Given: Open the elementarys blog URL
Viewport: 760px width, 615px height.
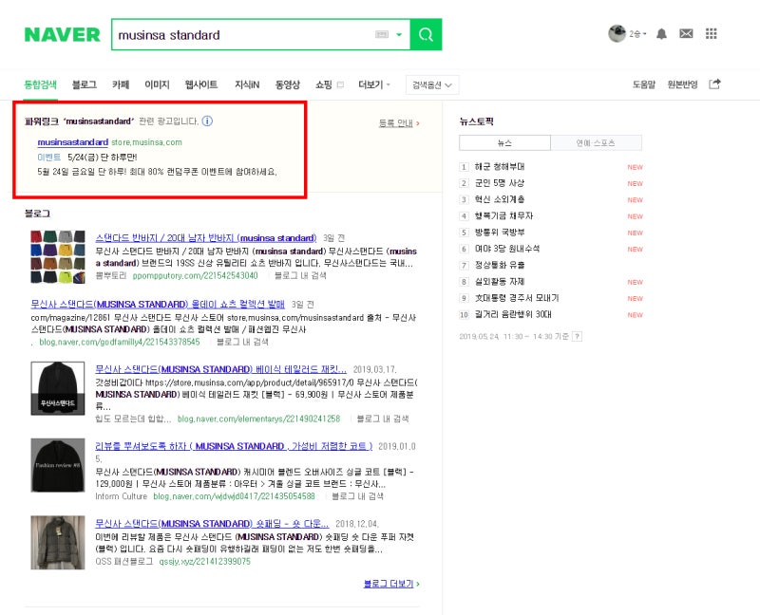Looking at the screenshot, I should [258, 419].
